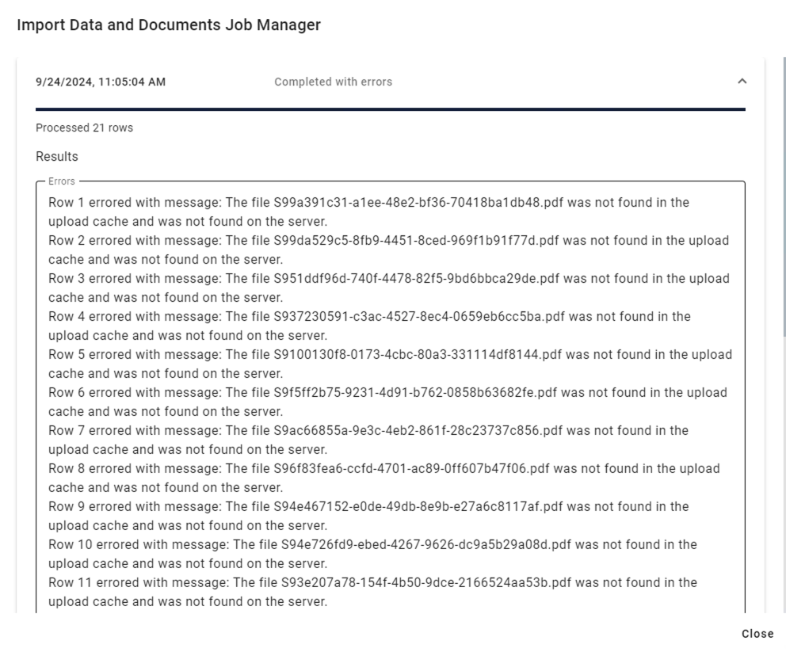Click the dark divider under the job header
This screenshot has width=786, height=652.
coord(391,105)
